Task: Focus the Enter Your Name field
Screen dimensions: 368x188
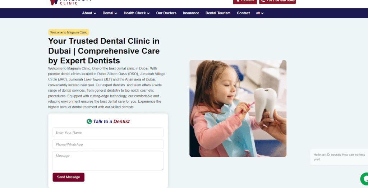Action: [108, 132]
